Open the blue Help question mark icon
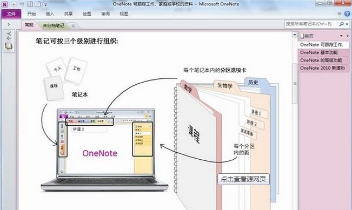Viewport: 352px width, 210px height. click(347, 13)
